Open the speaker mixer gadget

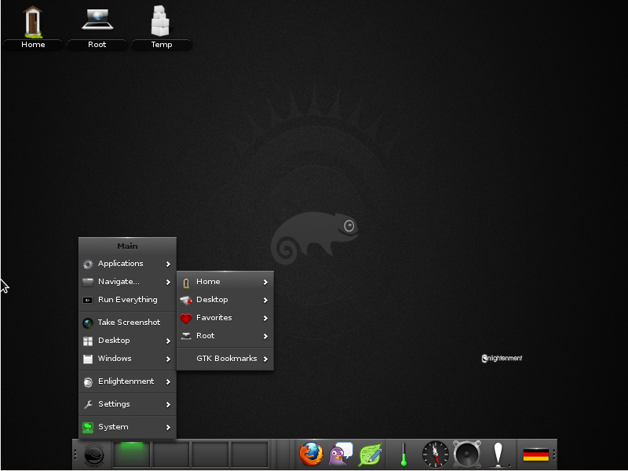(x=467, y=454)
